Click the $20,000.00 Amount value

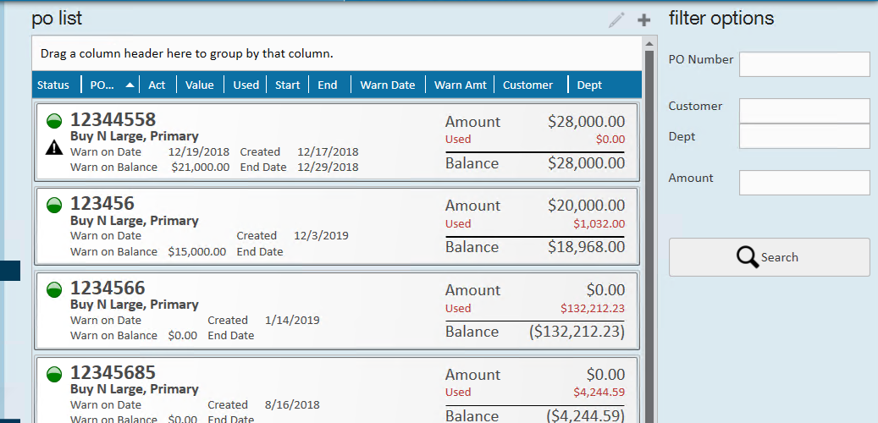coord(586,206)
